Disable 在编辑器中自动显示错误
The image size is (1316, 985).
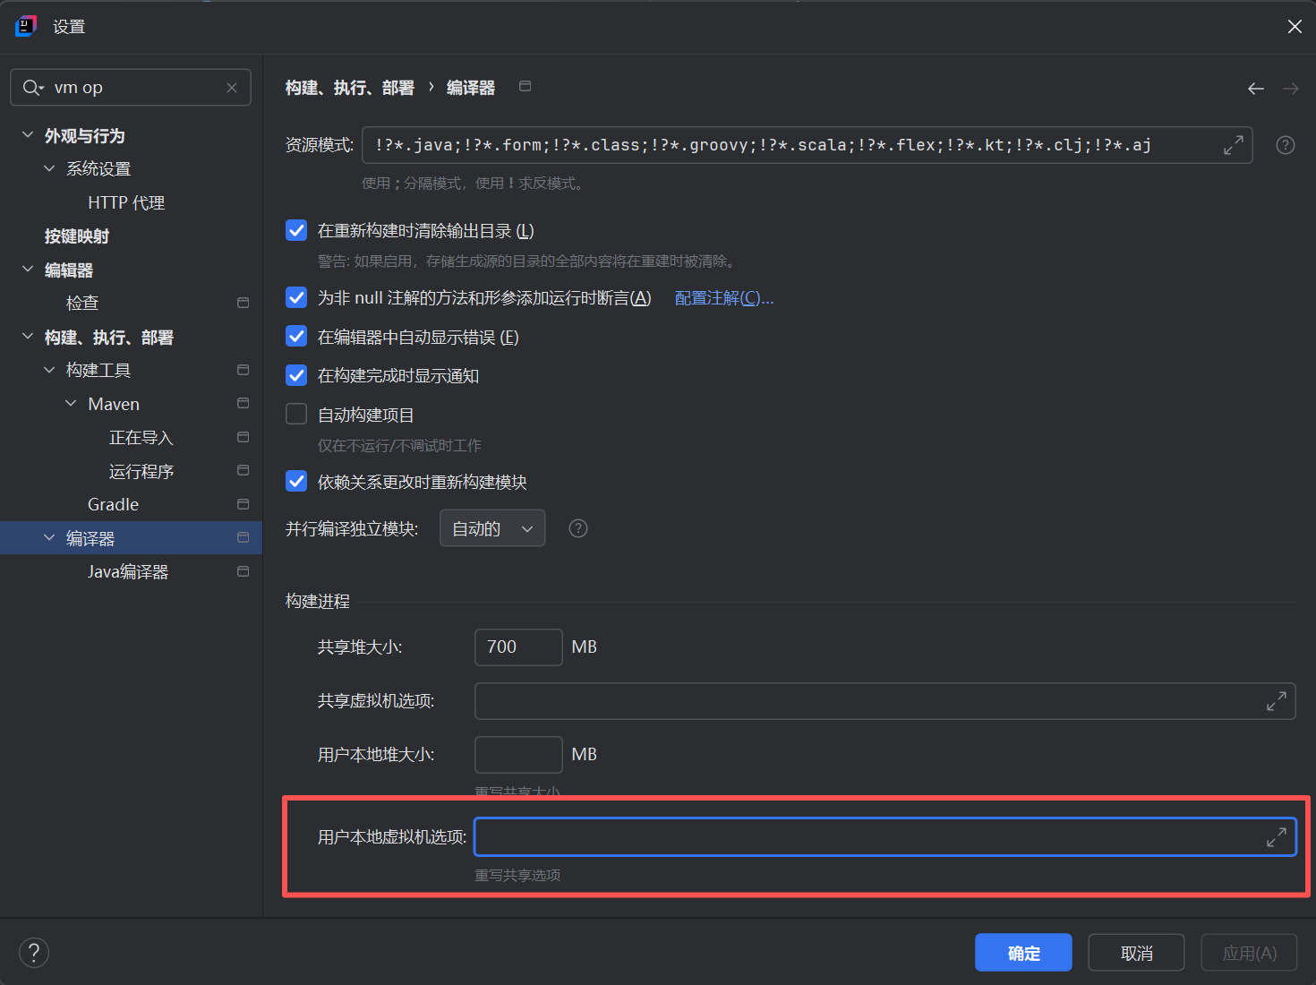pyautogui.click(x=296, y=337)
